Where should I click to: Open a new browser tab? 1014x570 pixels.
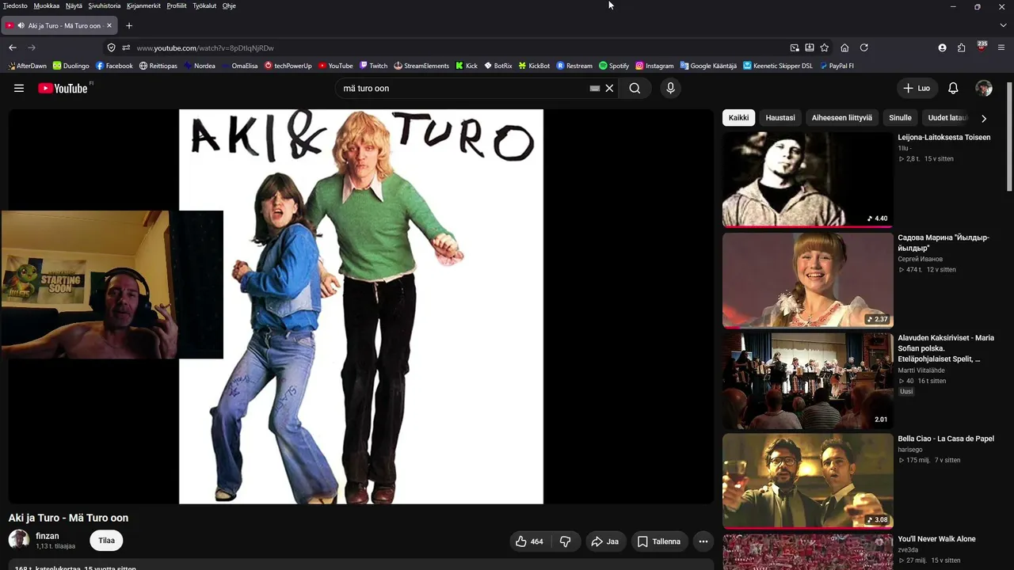[x=129, y=25]
